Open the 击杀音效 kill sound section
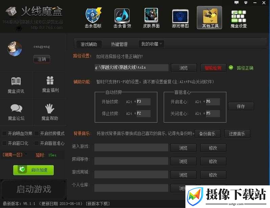The height and width of the screenshot is (208, 270). click(122, 18)
